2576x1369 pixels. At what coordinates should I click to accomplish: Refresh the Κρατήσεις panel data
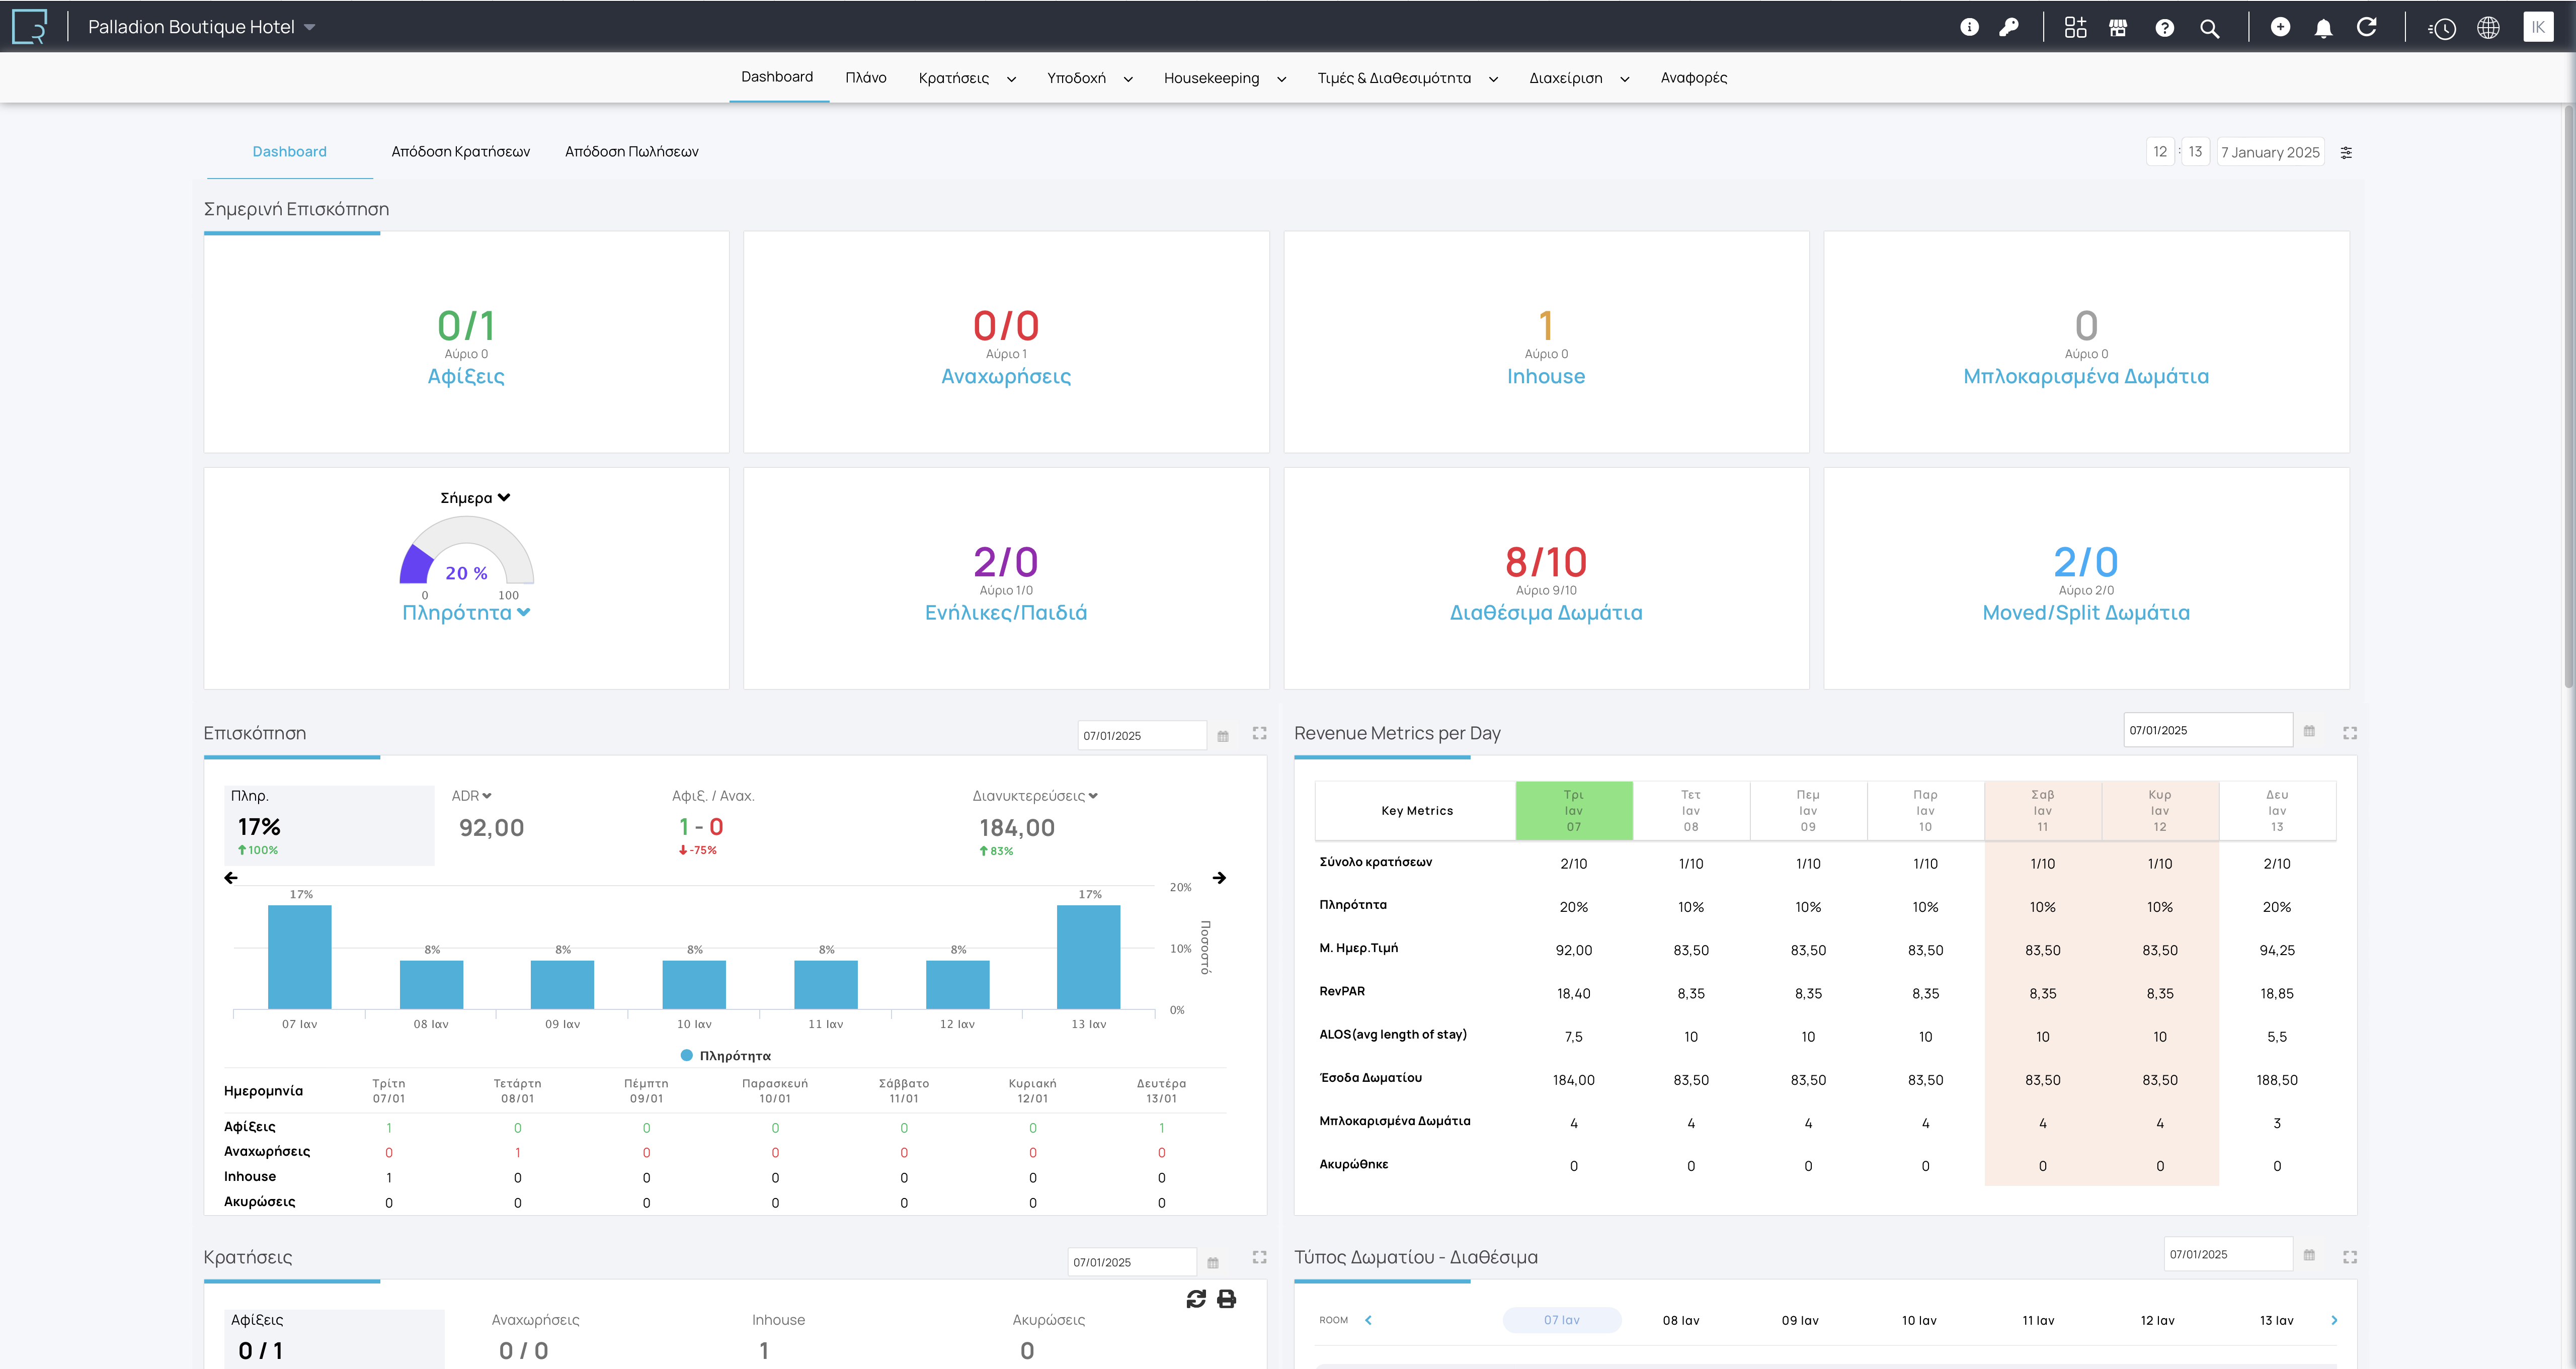click(1196, 1299)
